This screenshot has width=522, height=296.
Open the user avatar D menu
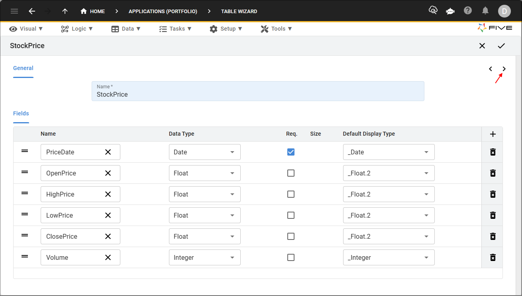pos(504,11)
